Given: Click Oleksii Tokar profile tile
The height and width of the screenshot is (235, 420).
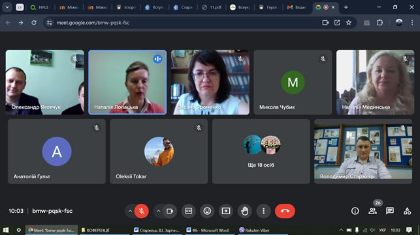Looking at the screenshot, I should pyautogui.click(x=159, y=152).
